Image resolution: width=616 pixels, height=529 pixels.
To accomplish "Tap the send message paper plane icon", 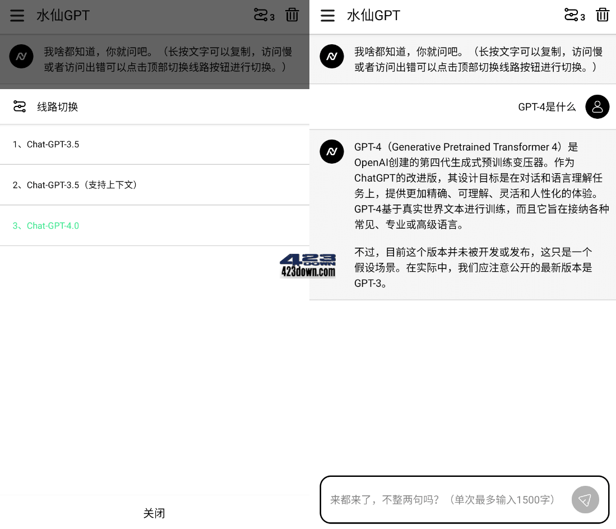I will pos(585,499).
